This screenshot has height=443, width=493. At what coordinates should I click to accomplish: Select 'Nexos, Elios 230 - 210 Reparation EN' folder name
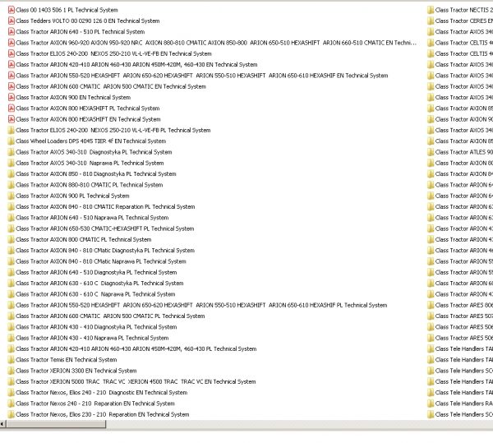pyautogui.click(x=103, y=414)
